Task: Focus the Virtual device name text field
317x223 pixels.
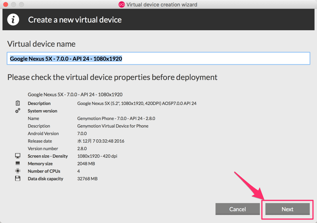Action: (158, 58)
